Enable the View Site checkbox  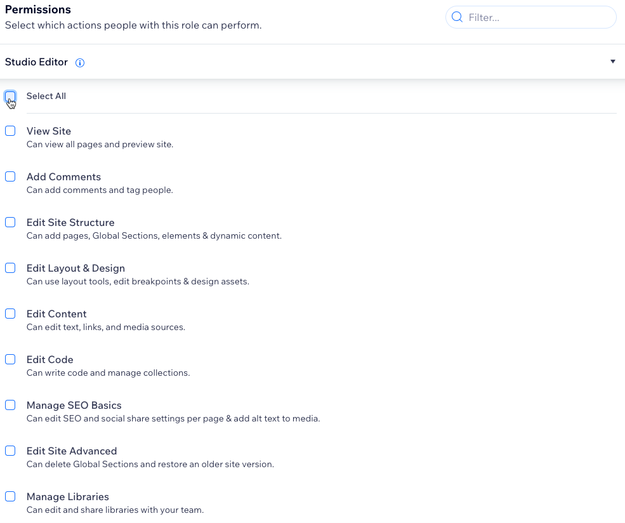tap(10, 131)
